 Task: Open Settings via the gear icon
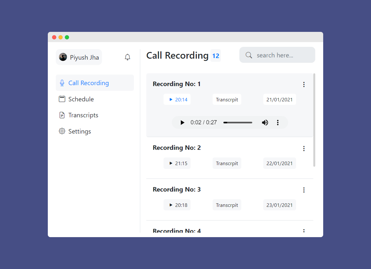tap(62, 131)
